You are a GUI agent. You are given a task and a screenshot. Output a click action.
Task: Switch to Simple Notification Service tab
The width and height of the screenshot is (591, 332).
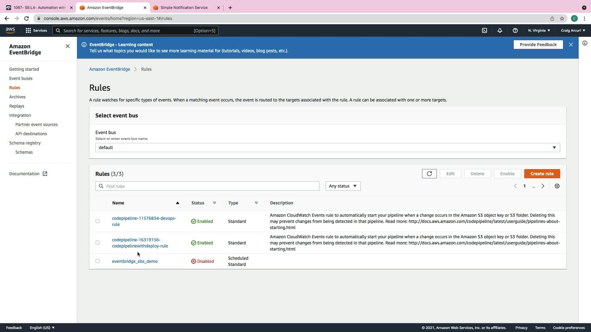[x=184, y=7]
